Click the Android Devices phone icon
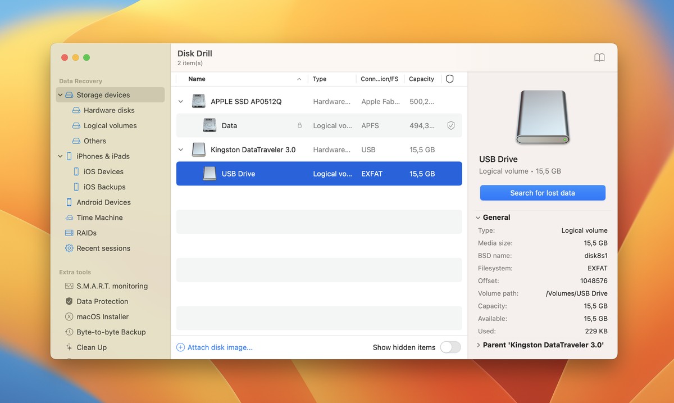Viewport: 674px width, 403px height. 69,202
